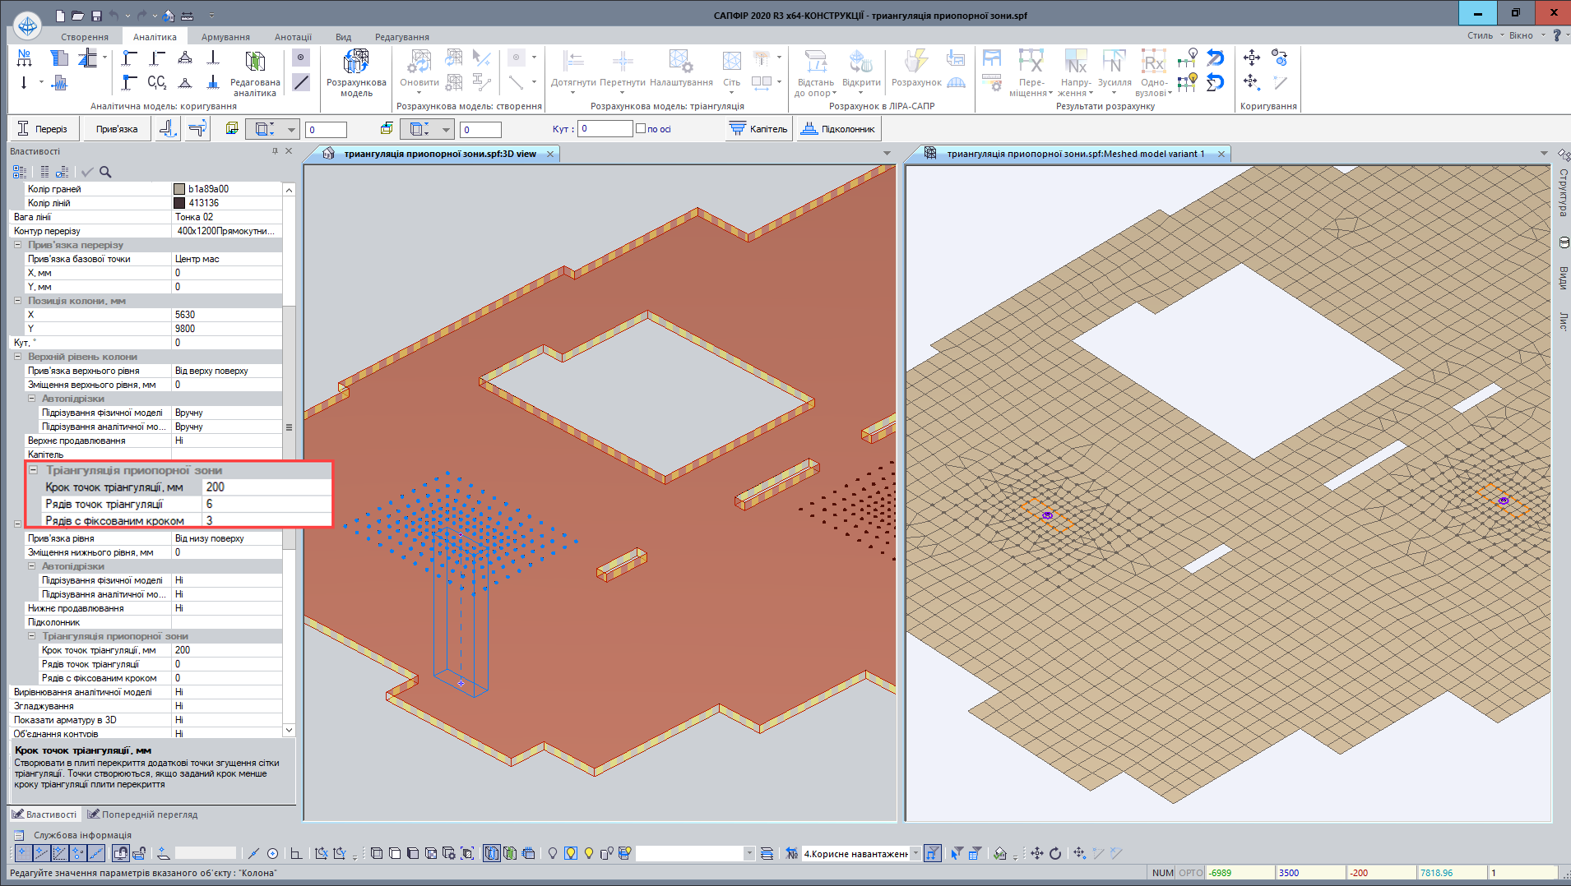Click the Зусилля results icon
This screenshot has height=886, width=1571.
[1114, 62]
